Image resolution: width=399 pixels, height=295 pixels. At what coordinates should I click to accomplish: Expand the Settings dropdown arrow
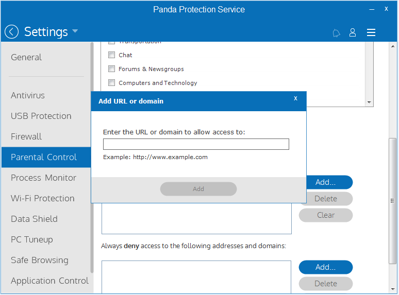pyautogui.click(x=75, y=31)
